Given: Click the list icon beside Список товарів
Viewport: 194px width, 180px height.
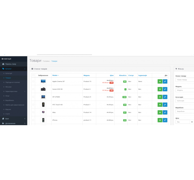Looking at the screenshot, I should click(32, 69).
